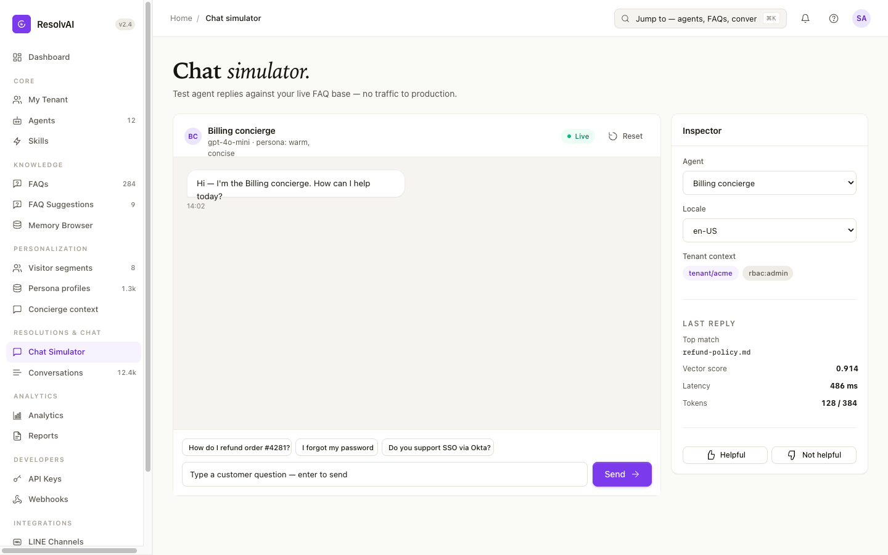Click the sidebar horizontal scrollbar
This screenshot has height=555, width=888.
70,551
